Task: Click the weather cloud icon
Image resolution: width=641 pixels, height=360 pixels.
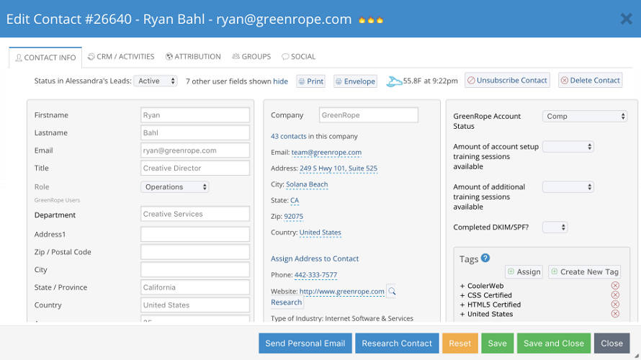Action: pyautogui.click(x=393, y=81)
